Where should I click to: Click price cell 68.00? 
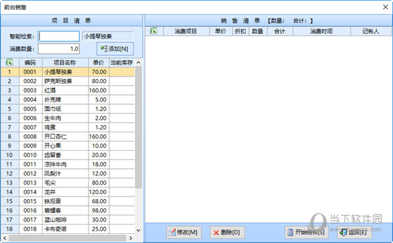point(98,201)
